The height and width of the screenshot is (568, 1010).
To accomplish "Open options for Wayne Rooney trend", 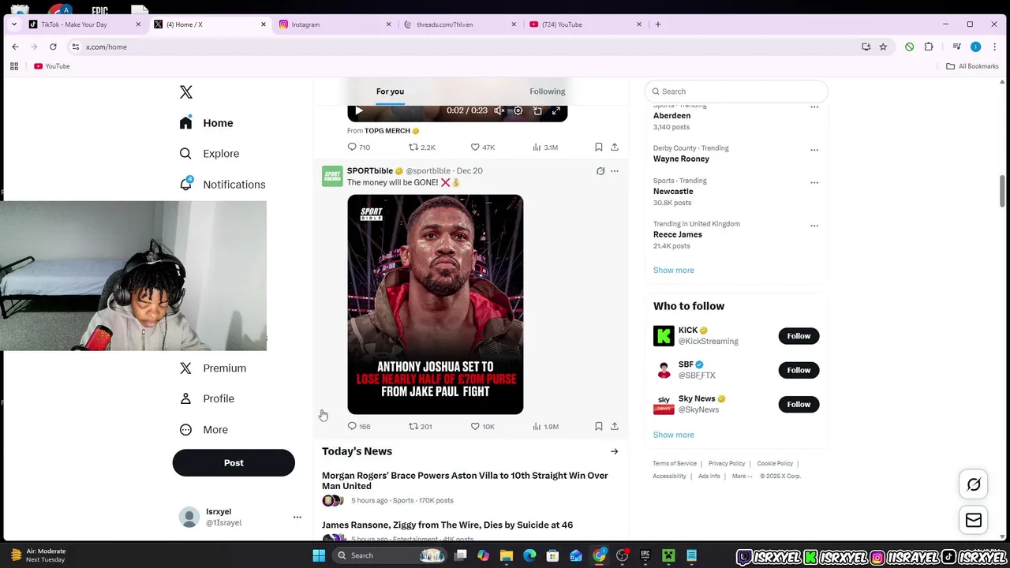I will [814, 150].
